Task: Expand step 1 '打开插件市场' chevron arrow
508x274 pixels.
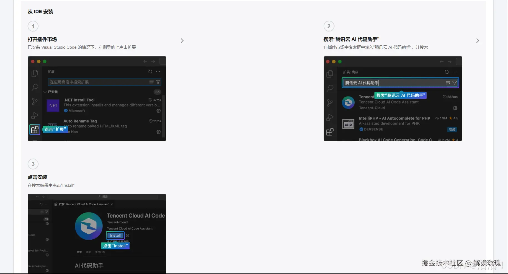Action: [182, 41]
